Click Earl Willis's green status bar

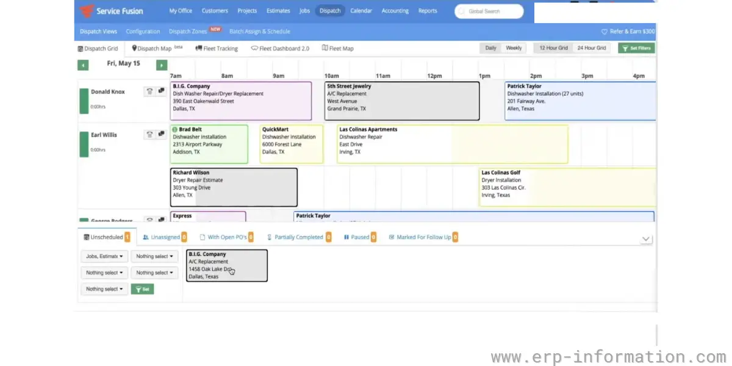click(x=84, y=144)
